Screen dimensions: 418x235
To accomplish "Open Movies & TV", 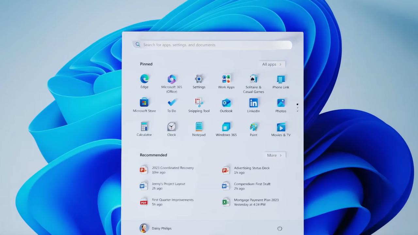I will pos(281,129).
